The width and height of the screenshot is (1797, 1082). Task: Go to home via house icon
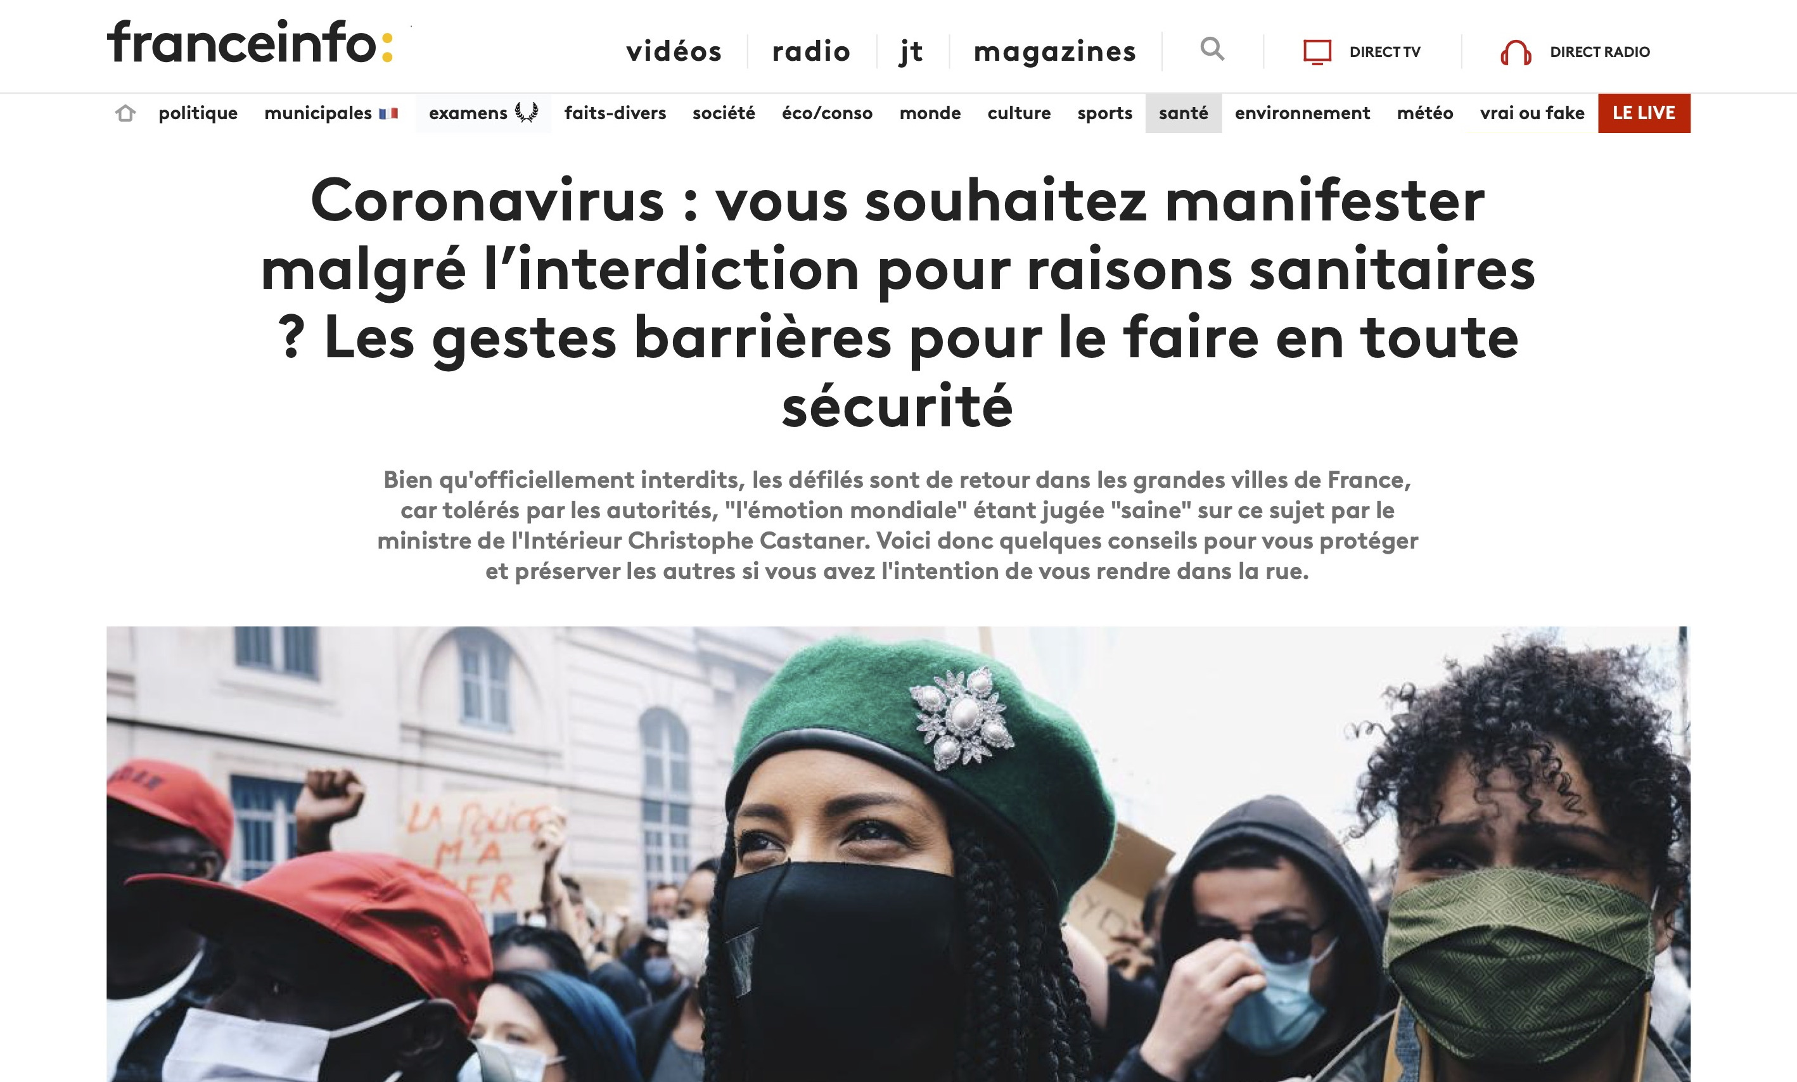[x=125, y=113]
